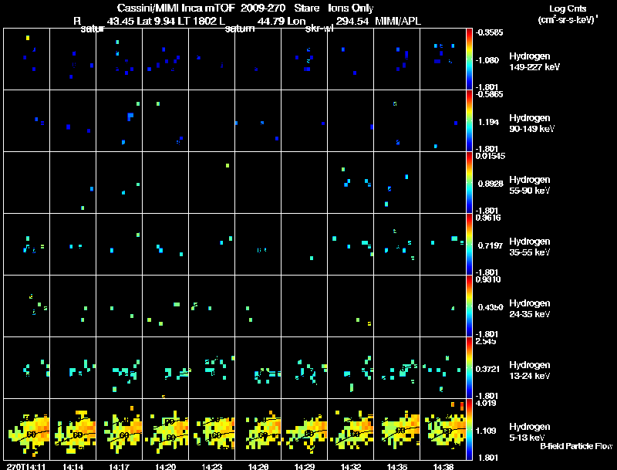Click the 'skr-wl' label above the panels
Image resolution: width=617 pixels, height=470 pixels.
pyautogui.click(x=319, y=29)
